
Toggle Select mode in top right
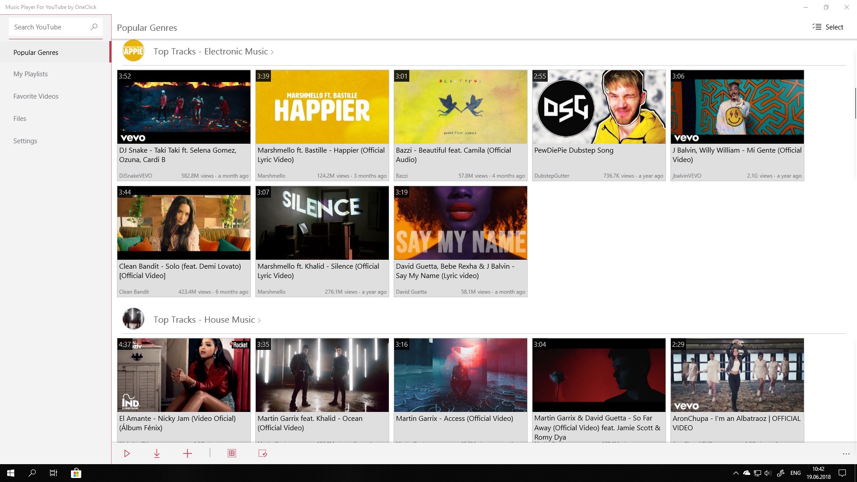[828, 27]
